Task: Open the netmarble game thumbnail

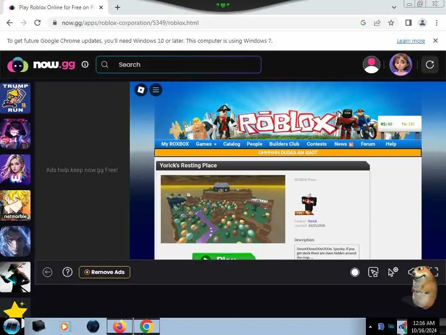Action: 15,205
